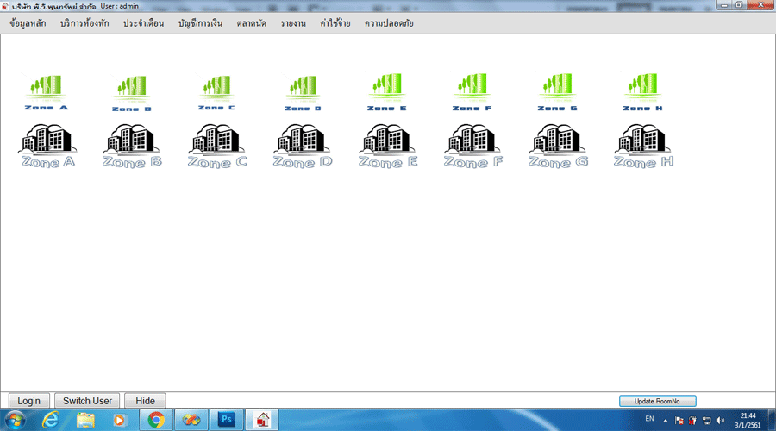Screen dimensions: 776x431
Task: Click the green Zone A tree icon
Action: click(x=47, y=93)
